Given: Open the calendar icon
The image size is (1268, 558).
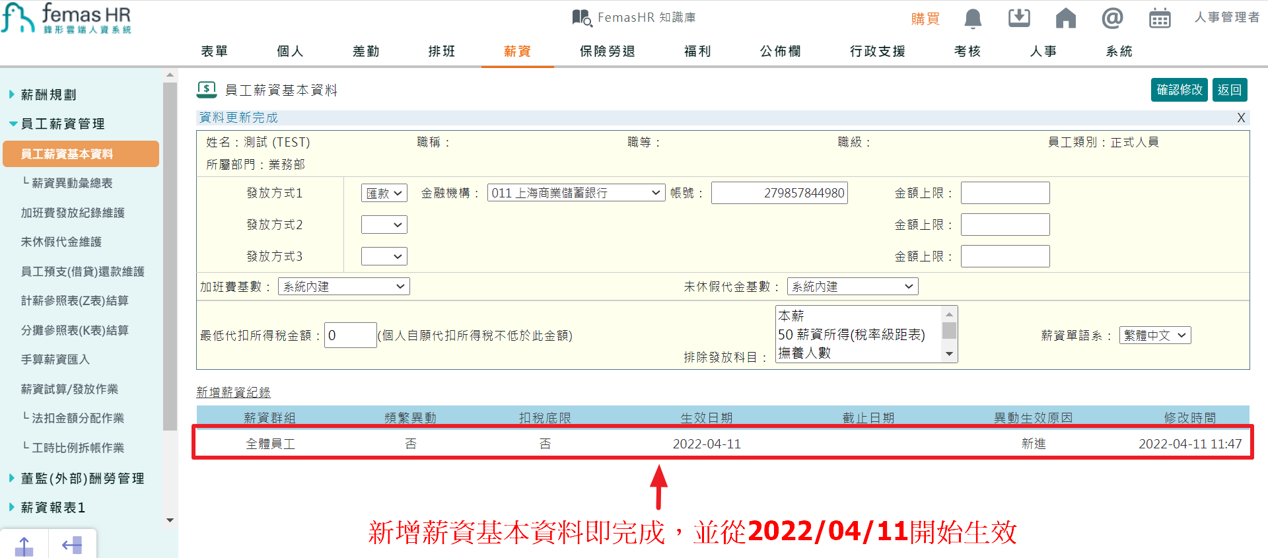Looking at the screenshot, I should (x=1160, y=18).
